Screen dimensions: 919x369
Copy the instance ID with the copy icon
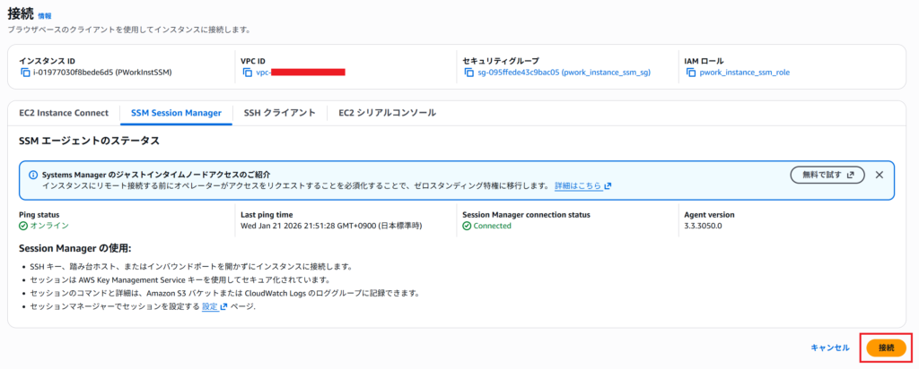tap(24, 72)
